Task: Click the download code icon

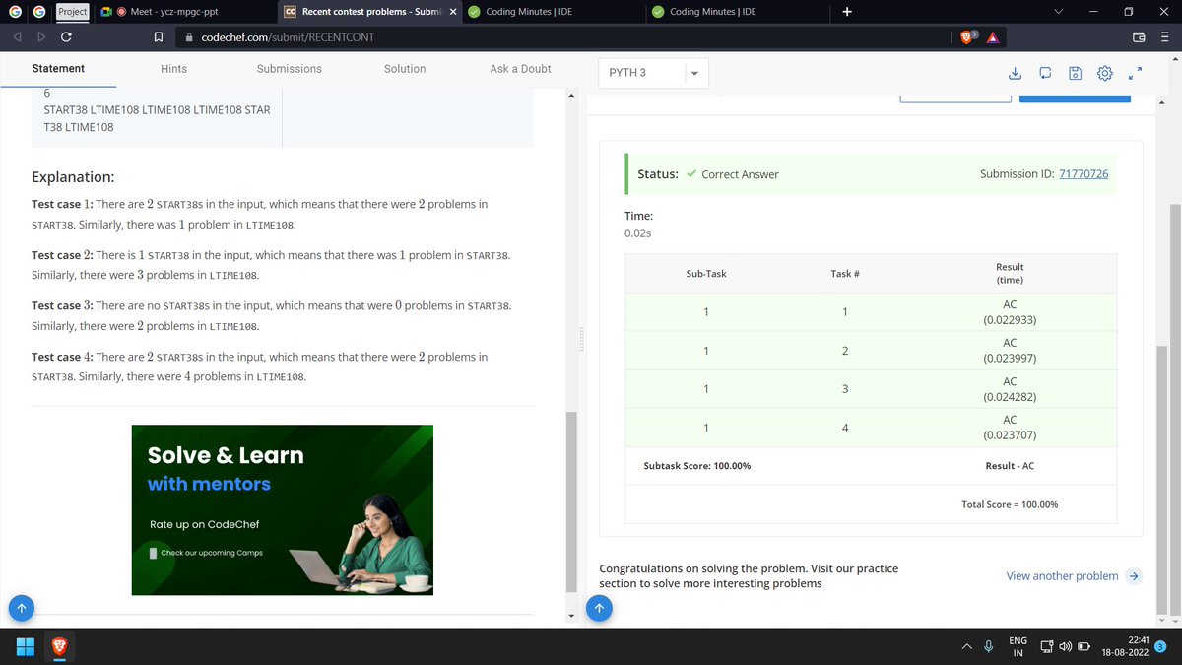Action: tap(1016, 73)
